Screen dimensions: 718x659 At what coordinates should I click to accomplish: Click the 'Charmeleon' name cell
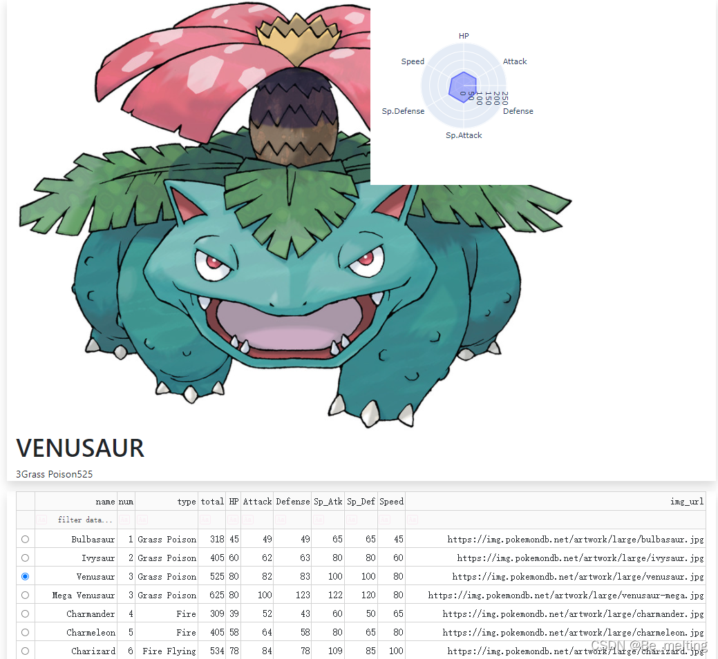point(76,633)
